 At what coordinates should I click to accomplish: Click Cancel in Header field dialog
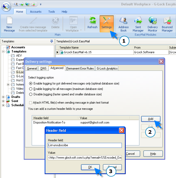112,167
